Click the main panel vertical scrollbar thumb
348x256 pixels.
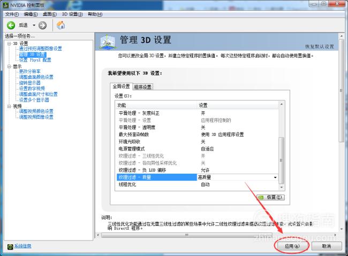(x=342, y=91)
